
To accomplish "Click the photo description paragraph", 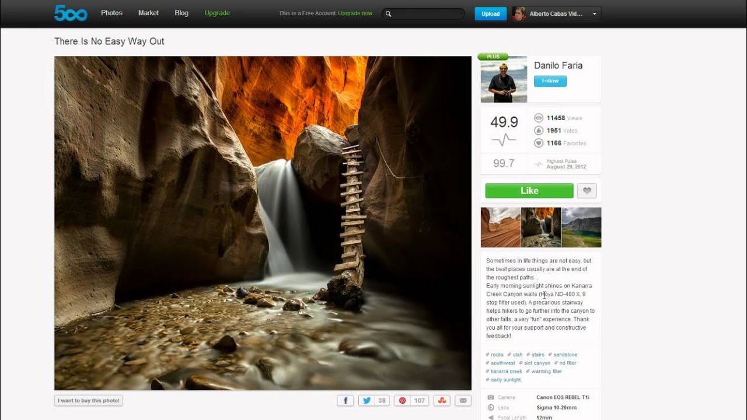I will click(x=540, y=298).
